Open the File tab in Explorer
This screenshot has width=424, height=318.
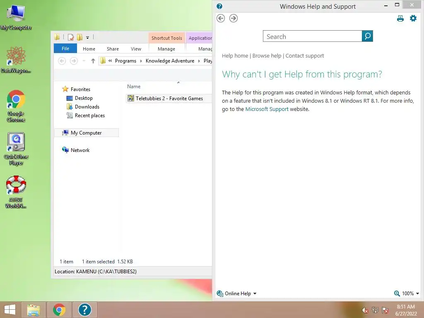[65, 48]
